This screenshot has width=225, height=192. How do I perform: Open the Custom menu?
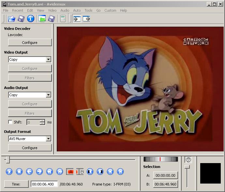(x=110, y=10)
